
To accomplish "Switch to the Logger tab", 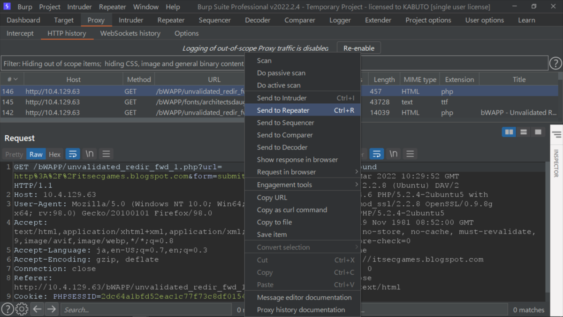I will (340, 20).
